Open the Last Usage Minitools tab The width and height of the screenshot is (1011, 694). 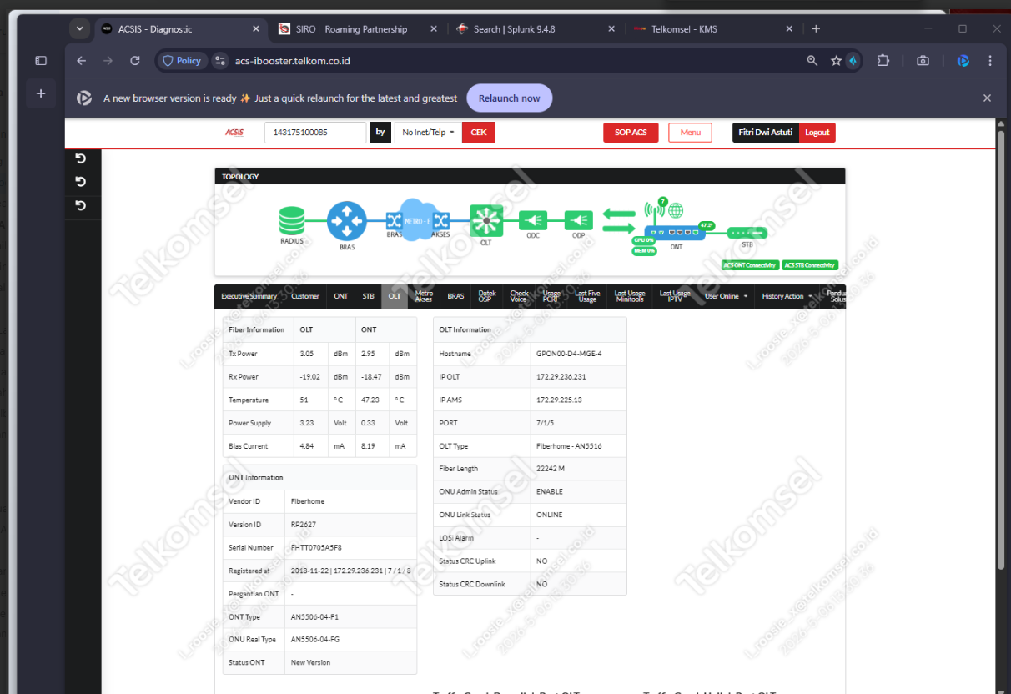630,296
